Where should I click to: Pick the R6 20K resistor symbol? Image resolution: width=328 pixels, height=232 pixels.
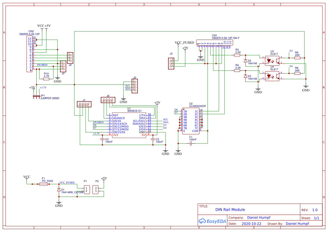[x=297, y=58]
